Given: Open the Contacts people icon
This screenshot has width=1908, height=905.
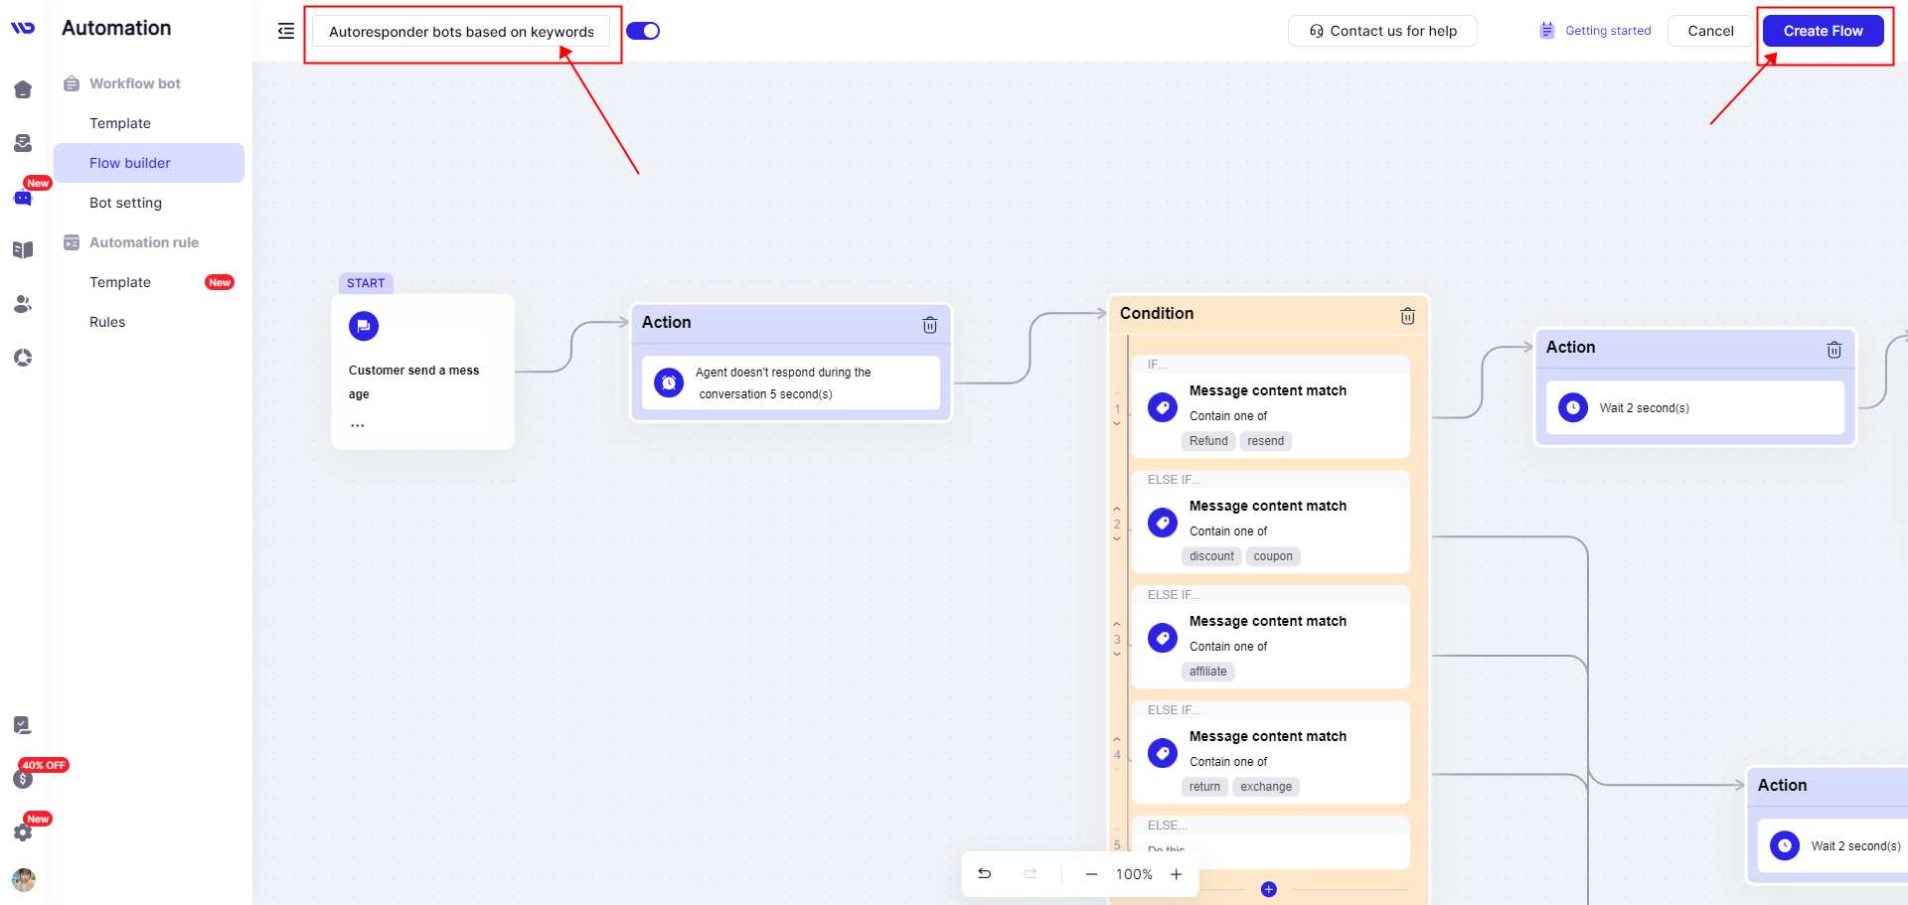Looking at the screenshot, I should [23, 304].
